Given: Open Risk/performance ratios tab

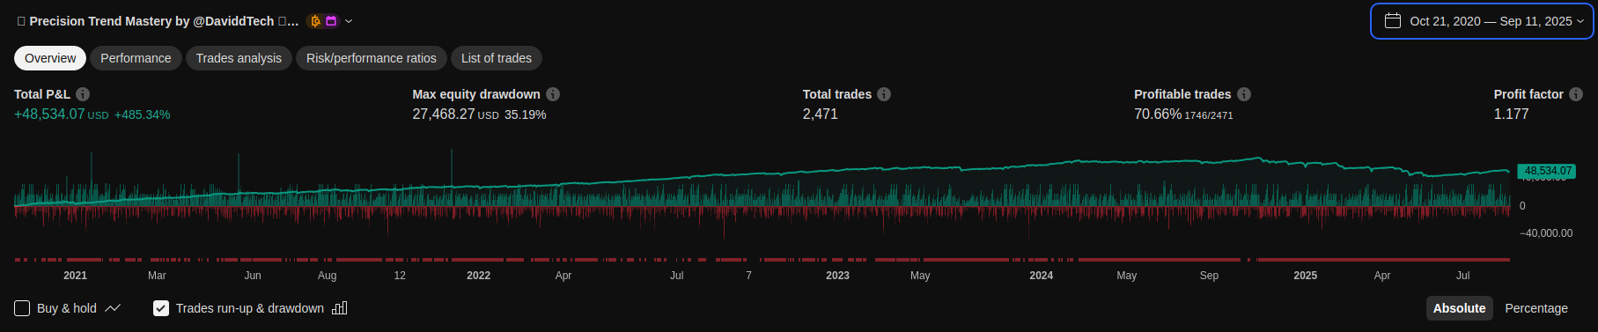Looking at the screenshot, I should [x=372, y=58].
